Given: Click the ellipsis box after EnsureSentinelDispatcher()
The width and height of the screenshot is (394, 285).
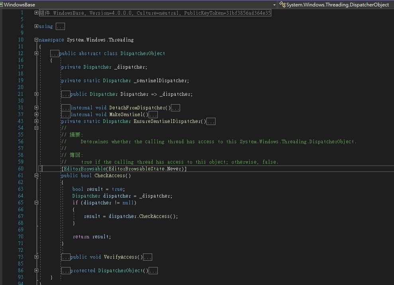Looking at the screenshot, I should pyautogui.click(x=211, y=121).
